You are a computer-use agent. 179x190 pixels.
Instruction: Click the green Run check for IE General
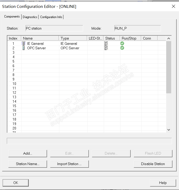click(x=122, y=44)
